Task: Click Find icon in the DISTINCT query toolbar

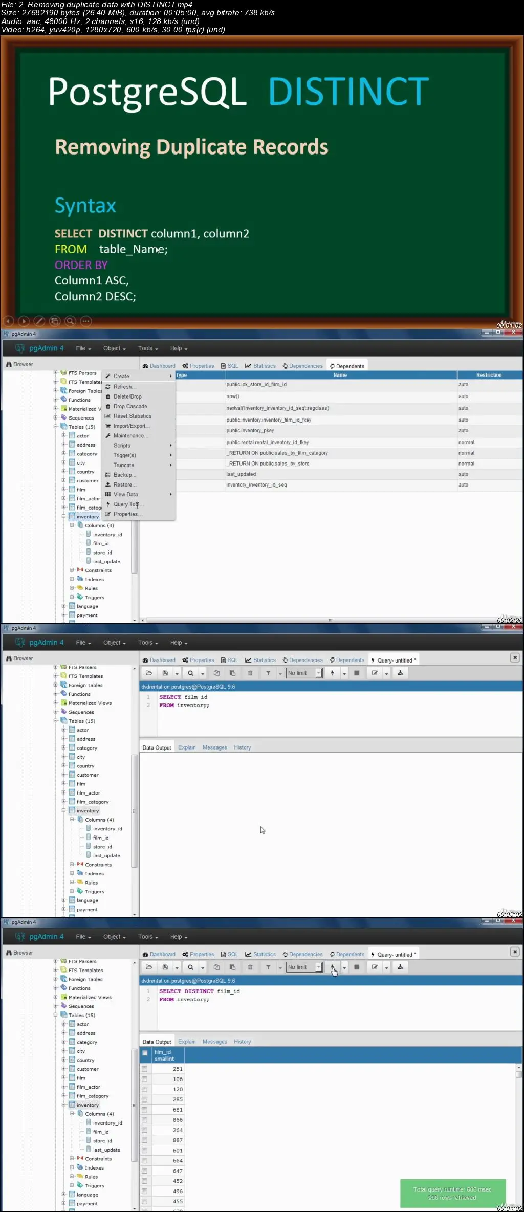Action: [x=190, y=967]
